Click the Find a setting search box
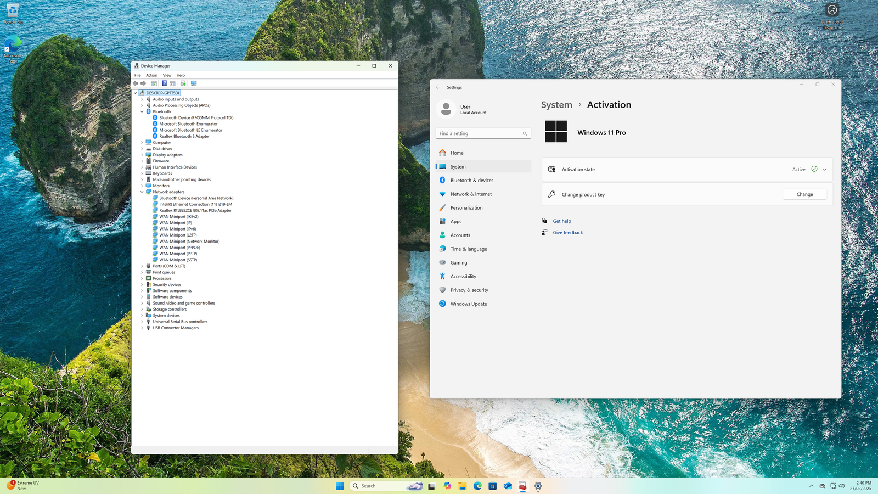Viewport: 878px width, 494px height. click(483, 133)
